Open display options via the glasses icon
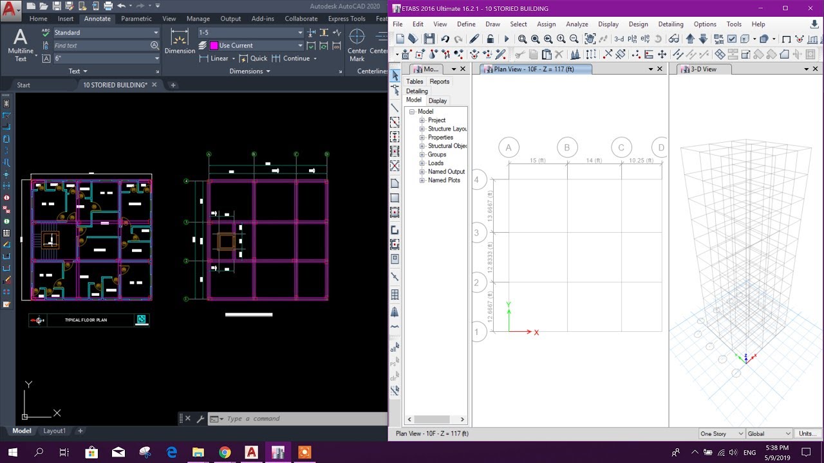 [x=673, y=40]
